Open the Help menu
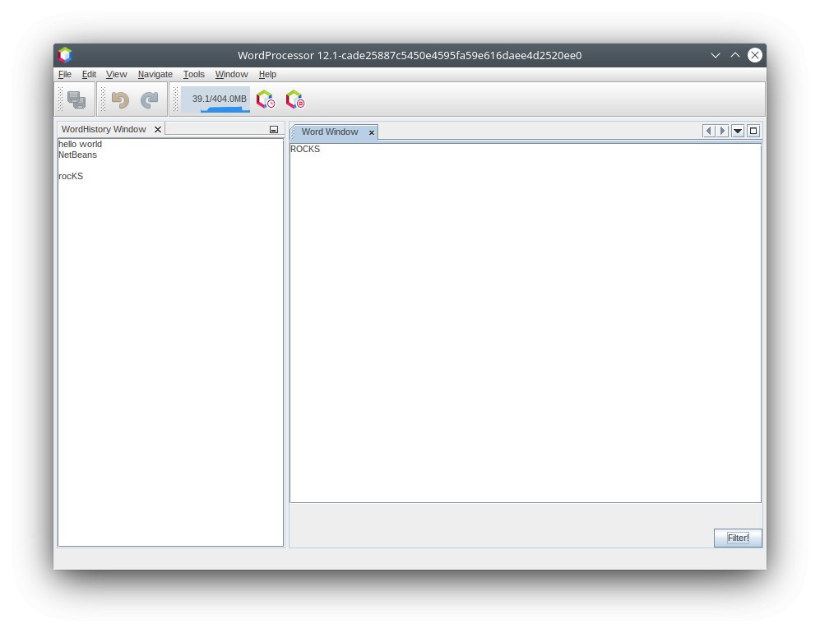 267,74
